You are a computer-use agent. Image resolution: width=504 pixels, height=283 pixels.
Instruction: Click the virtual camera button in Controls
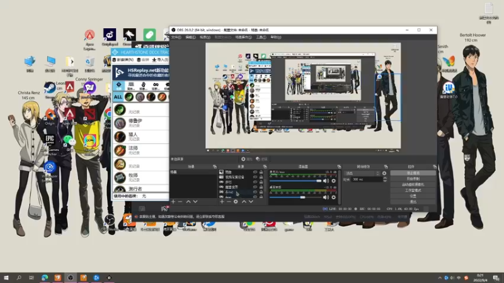click(413, 184)
